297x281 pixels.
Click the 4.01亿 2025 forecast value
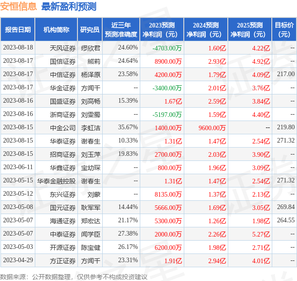(x=261, y=261)
